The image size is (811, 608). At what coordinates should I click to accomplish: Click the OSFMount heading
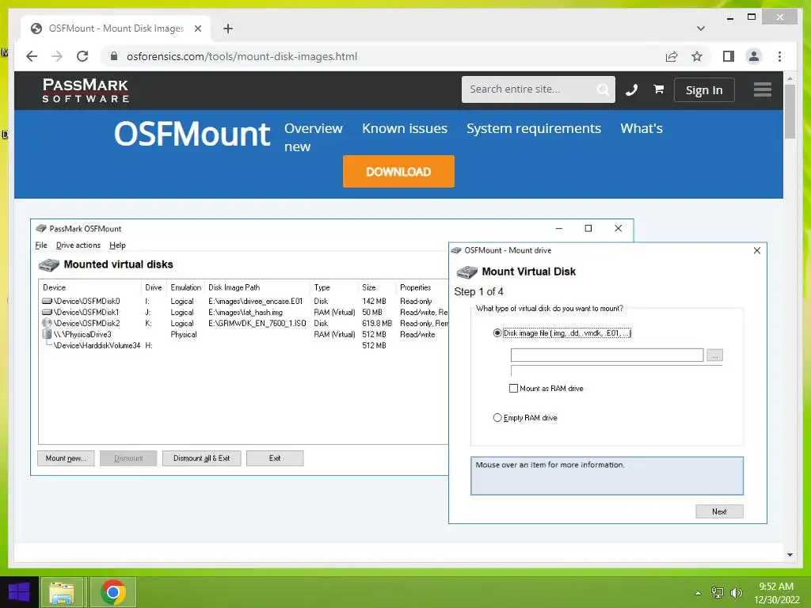coord(192,135)
